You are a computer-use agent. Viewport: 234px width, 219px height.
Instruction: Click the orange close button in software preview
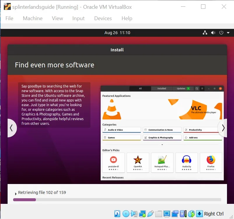(x=220, y=88)
